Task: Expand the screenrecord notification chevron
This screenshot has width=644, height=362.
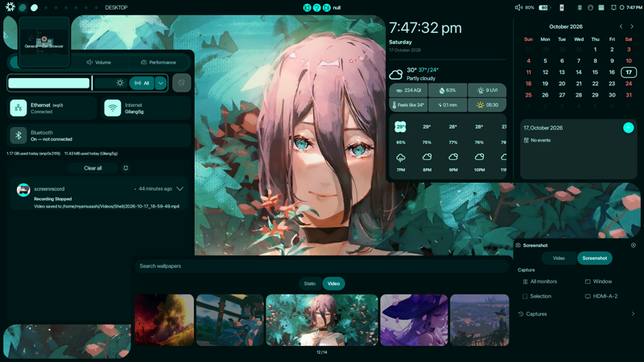Action: coord(180,189)
